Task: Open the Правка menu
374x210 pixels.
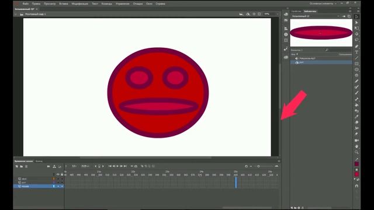Action: click(x=36, y=4)
